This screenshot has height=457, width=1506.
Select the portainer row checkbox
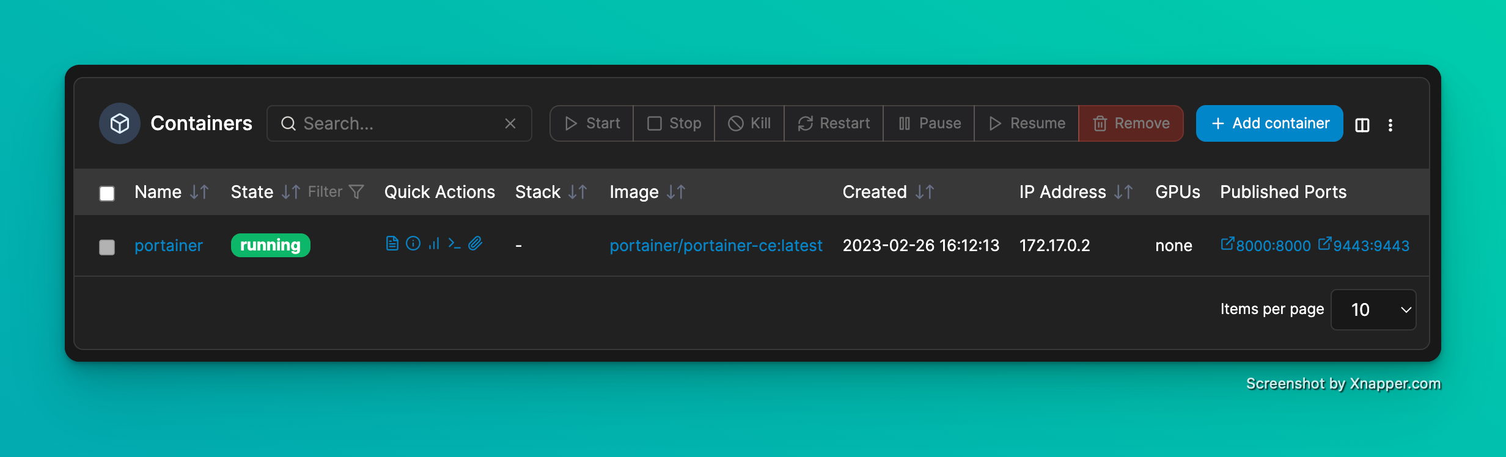tap(107, 247)
